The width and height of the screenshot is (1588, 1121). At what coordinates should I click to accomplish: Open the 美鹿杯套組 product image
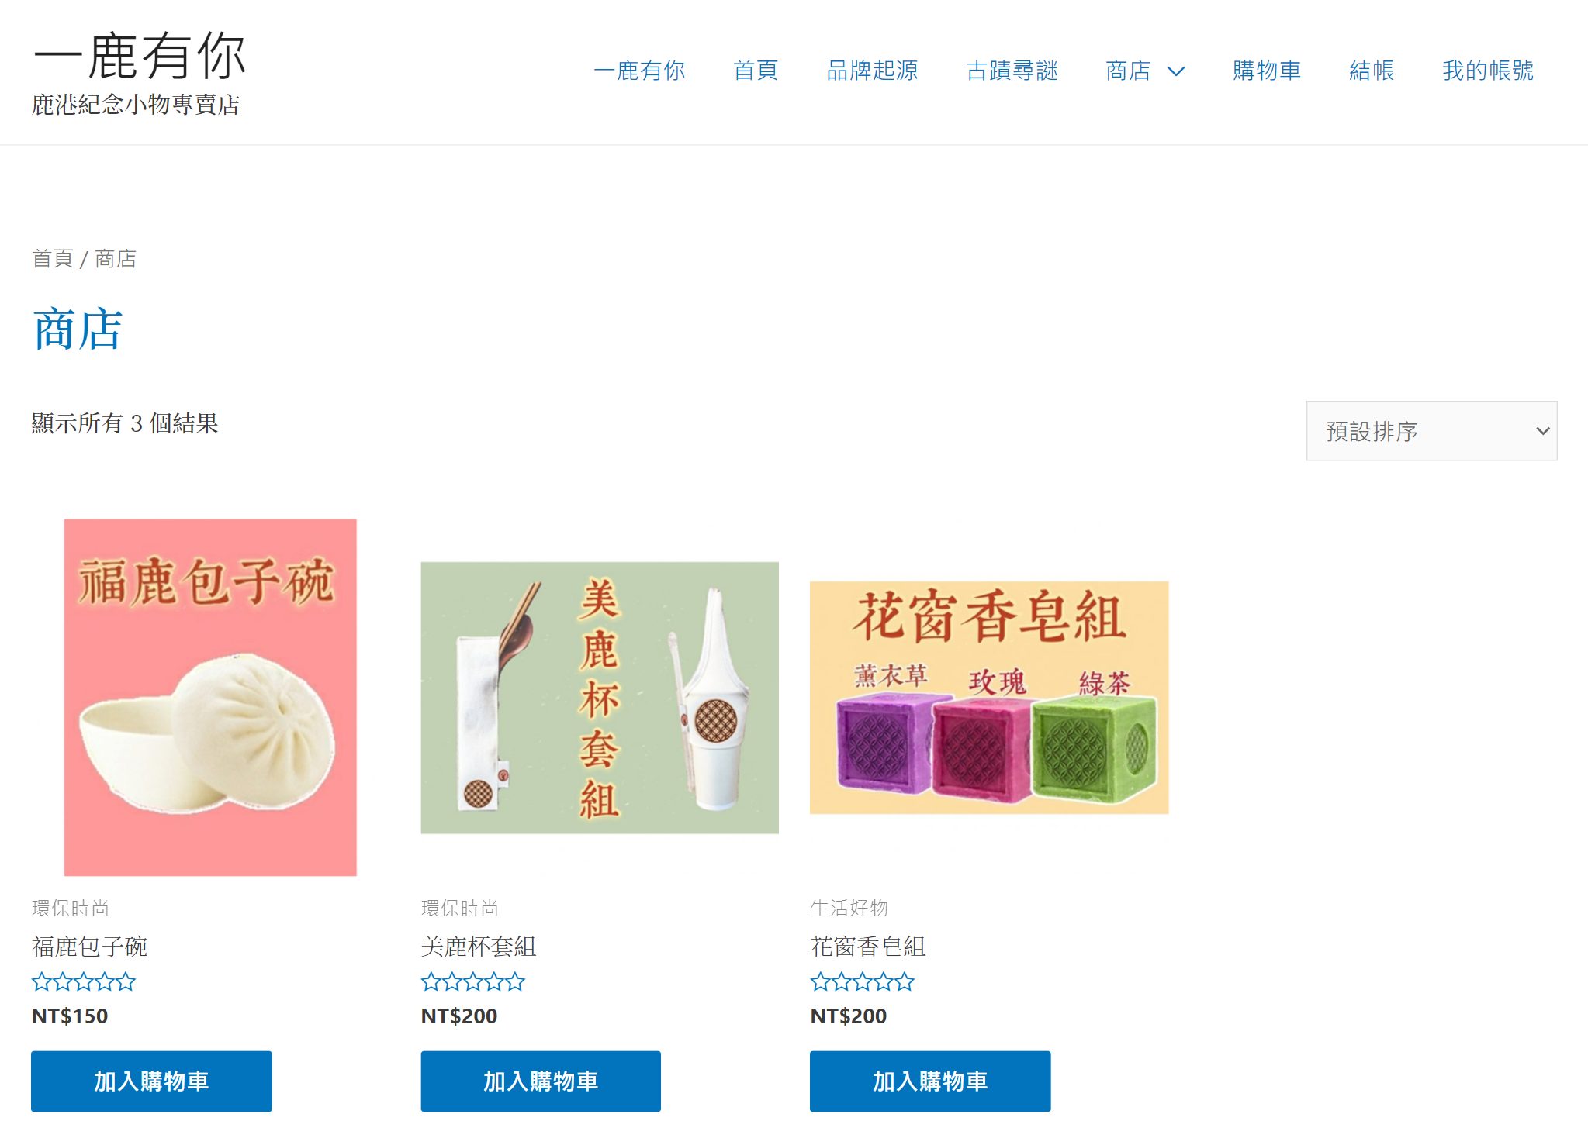click(x=600, y=698)
